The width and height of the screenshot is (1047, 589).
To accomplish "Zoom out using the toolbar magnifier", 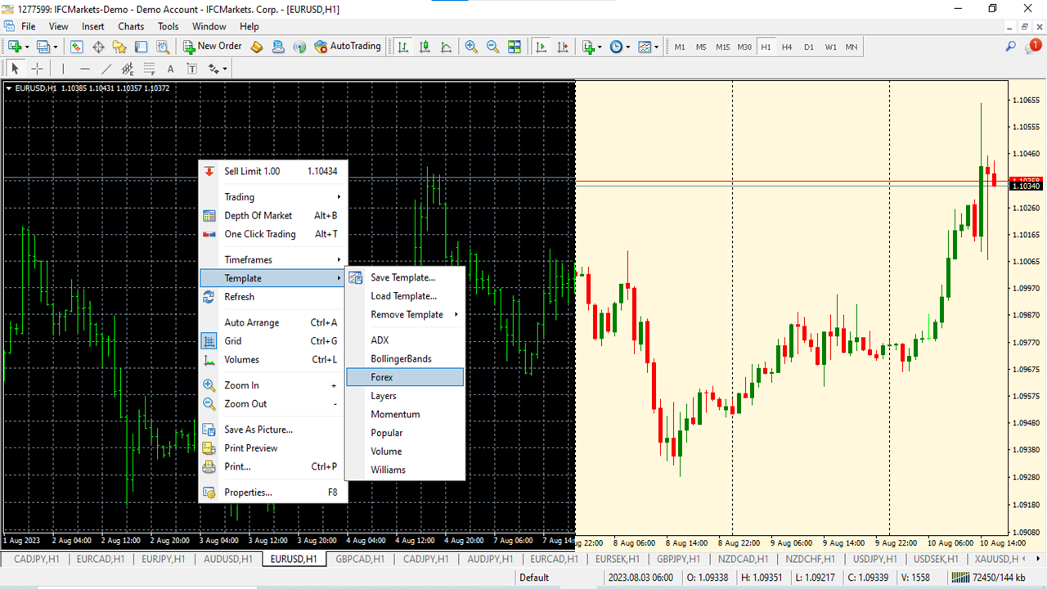I will click(x=492, y=47).
